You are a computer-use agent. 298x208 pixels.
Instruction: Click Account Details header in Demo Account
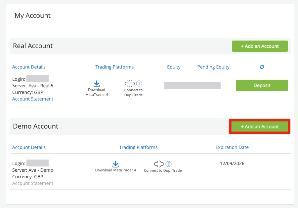29,147
